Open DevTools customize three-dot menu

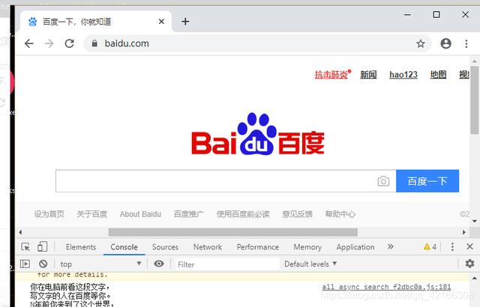tap(452, 246)
